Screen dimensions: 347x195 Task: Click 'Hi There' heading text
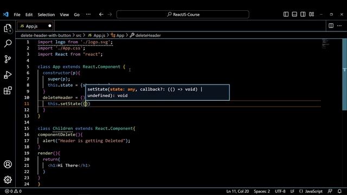coord(68,165)
